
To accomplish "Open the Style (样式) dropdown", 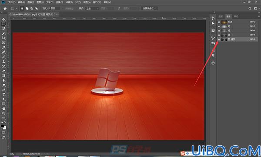I will pyautogui.click(x=92, y=9).
